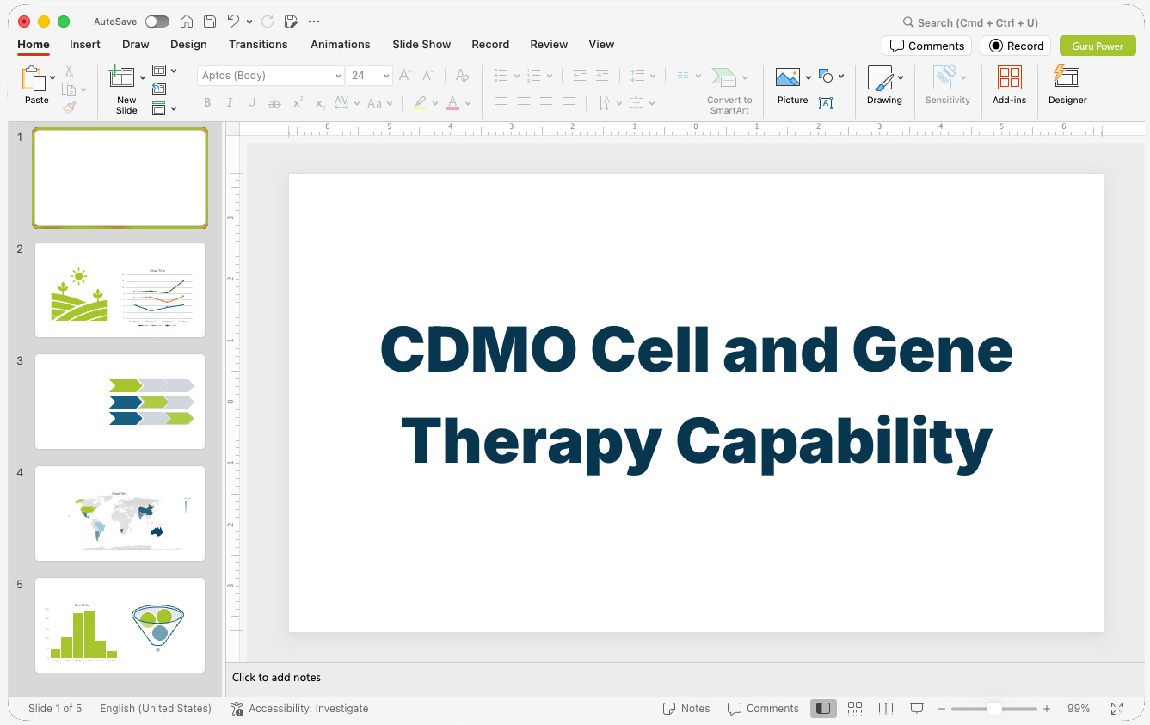Switch to the Transitions tab
The image size is (1150, 725).
(258, 44)
